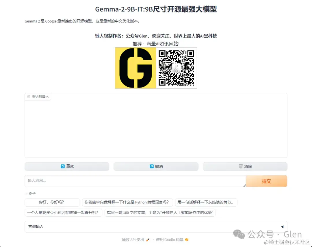This screenshot has height=247, width=312.
Task: Select the Python 编程语言 example prompt
Action: pyautogui.click(x=128, y=203)
